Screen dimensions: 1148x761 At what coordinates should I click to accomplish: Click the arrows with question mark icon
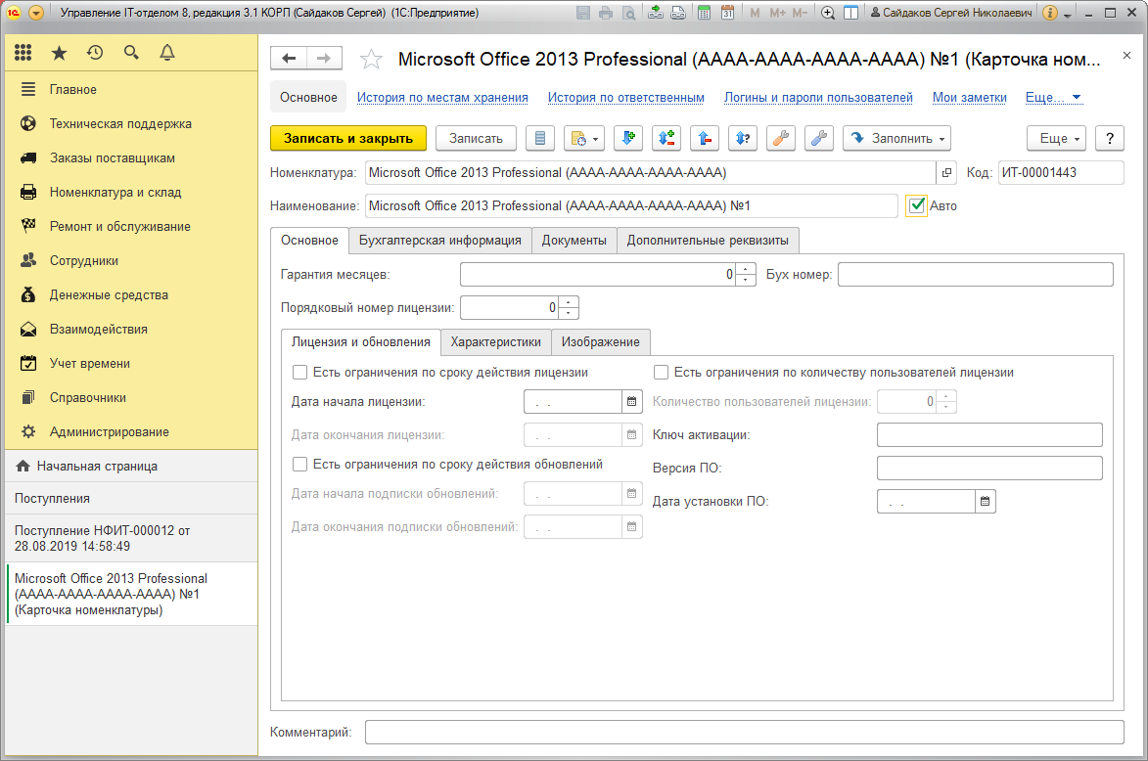(x=743, y=138)
